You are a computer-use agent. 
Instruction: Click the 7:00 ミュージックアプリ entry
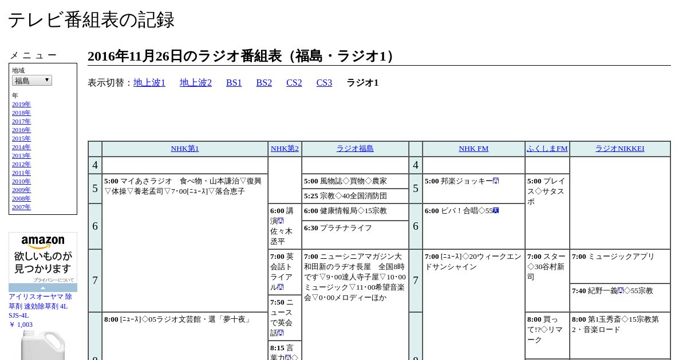pos(620,266)
